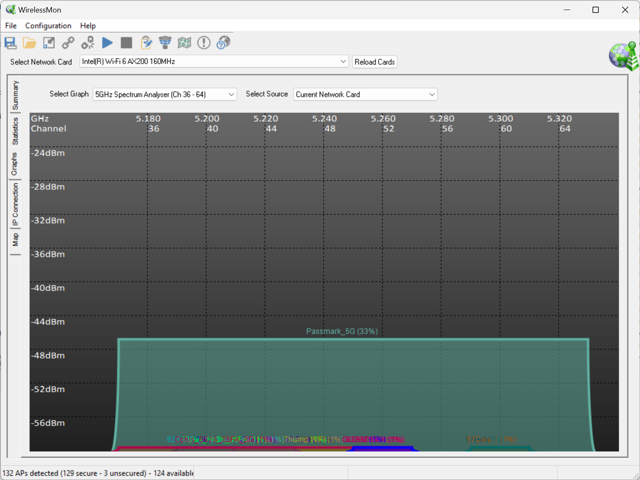Image resolution: width=640 pixels, height=480 pixels.
Task: Click the WirelessMon title bar app icon
Action: point(10,10)
